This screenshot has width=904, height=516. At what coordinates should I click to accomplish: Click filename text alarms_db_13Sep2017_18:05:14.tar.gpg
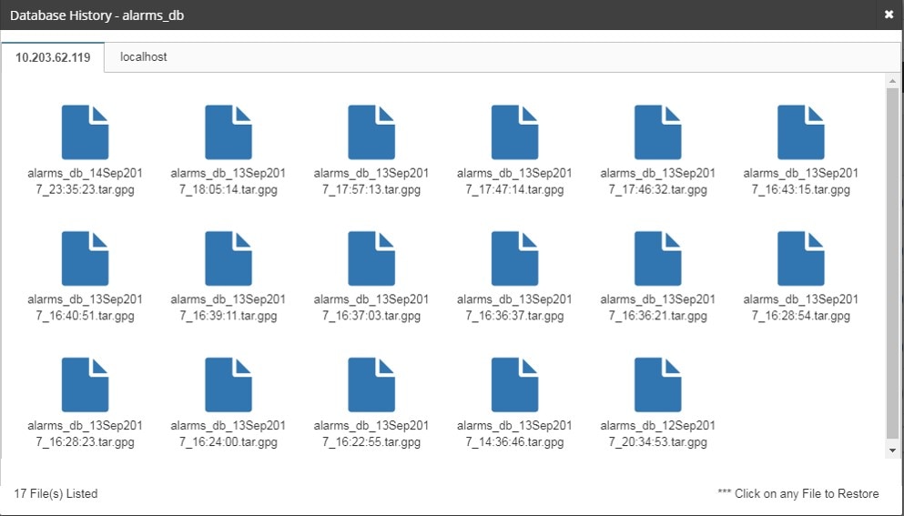tap(229, 181)
